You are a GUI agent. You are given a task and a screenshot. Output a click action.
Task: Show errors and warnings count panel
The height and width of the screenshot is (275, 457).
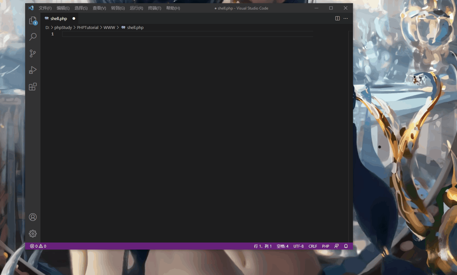[x=38, y=246]
